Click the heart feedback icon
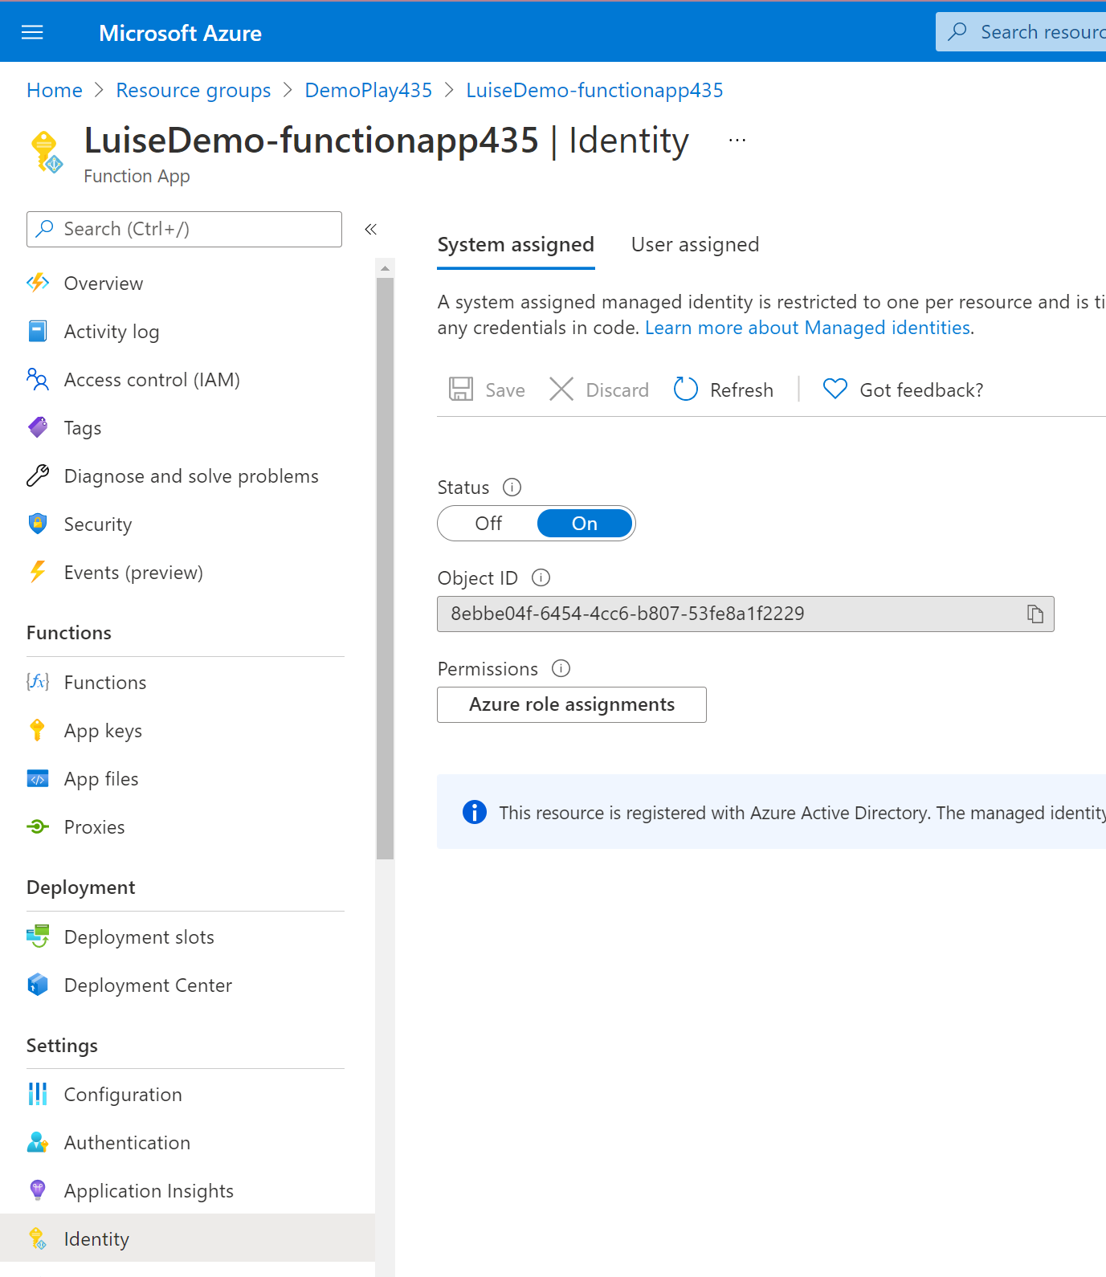Screen dimensions: 1106x1277 835,390
